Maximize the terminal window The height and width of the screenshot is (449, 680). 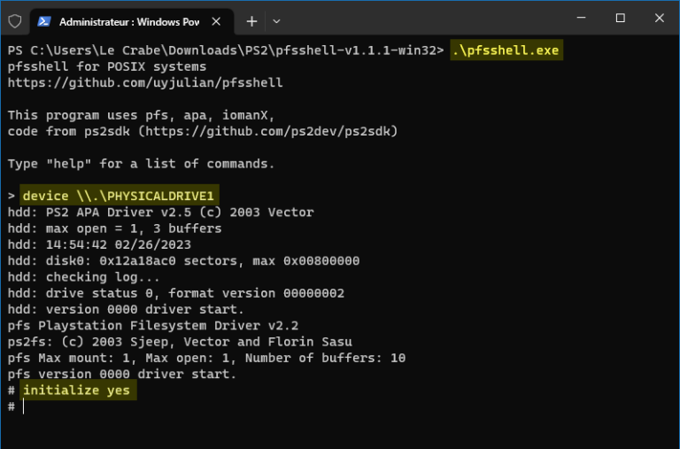[x=620, y=18]
